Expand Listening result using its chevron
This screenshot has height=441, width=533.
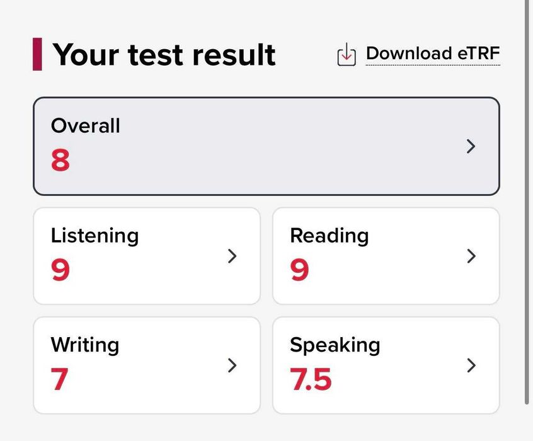[232, 256]
